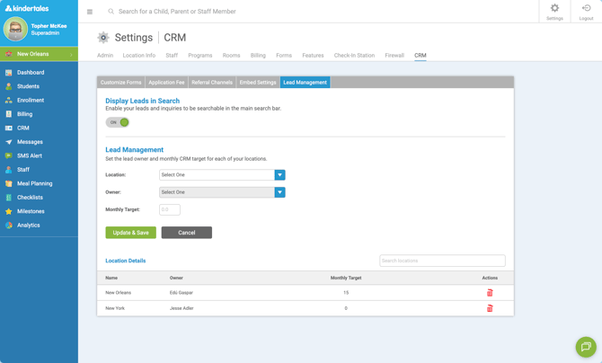The width and height of the screenshot is (602, 363).
Task: Open SMS Alert in the sidebar
Action: [x=30, y=155]
